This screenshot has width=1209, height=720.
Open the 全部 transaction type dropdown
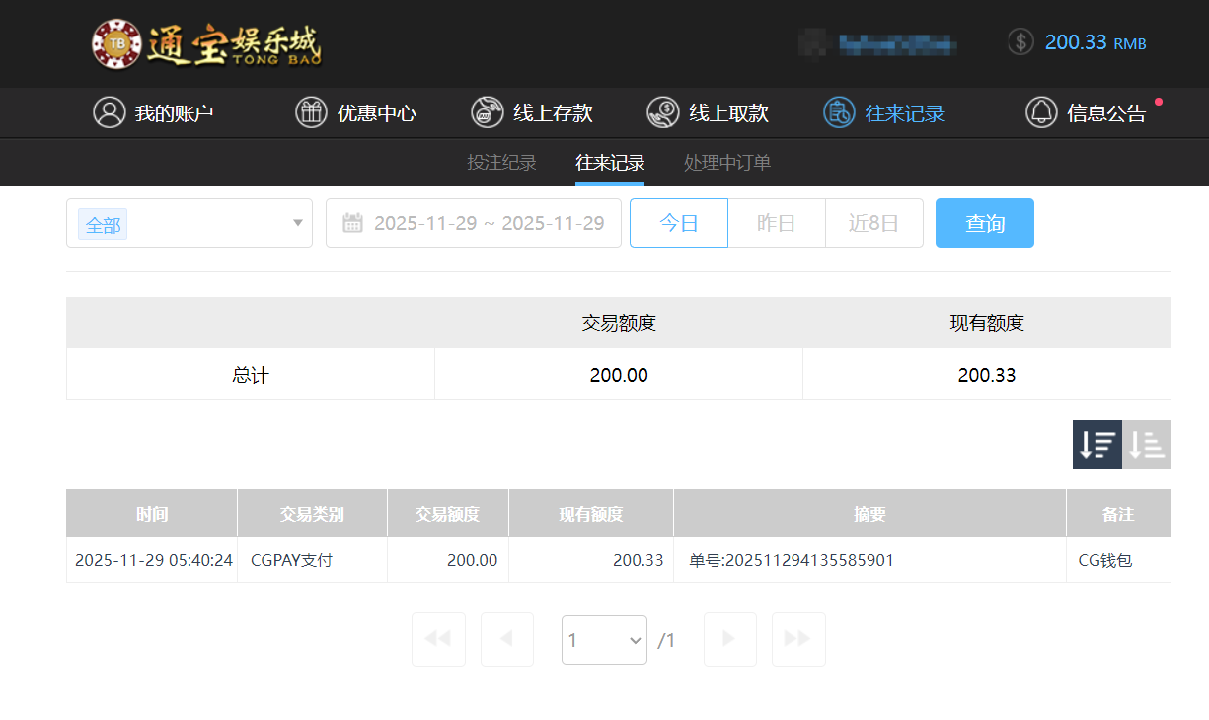[x=189, y=223]
